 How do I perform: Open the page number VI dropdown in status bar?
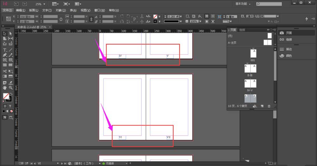click(58, 163)
